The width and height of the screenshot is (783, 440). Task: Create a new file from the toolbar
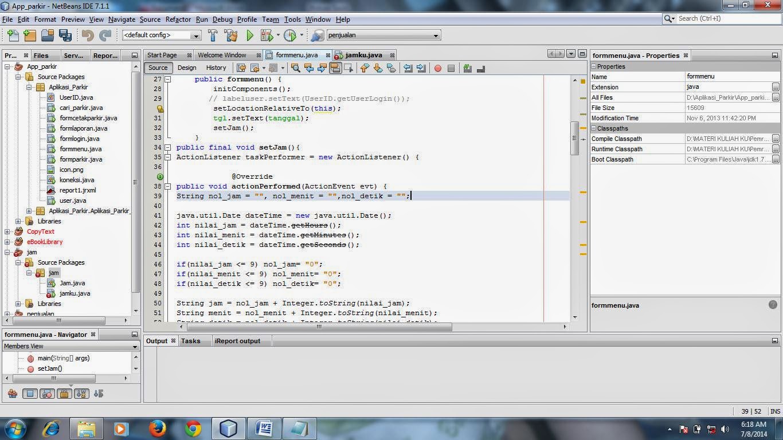pos(13,35)
